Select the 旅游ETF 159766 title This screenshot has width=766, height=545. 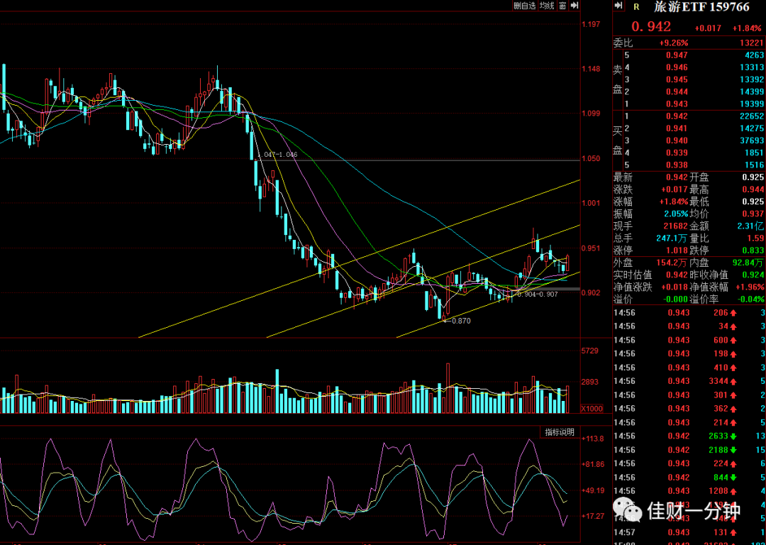(702, 7)
